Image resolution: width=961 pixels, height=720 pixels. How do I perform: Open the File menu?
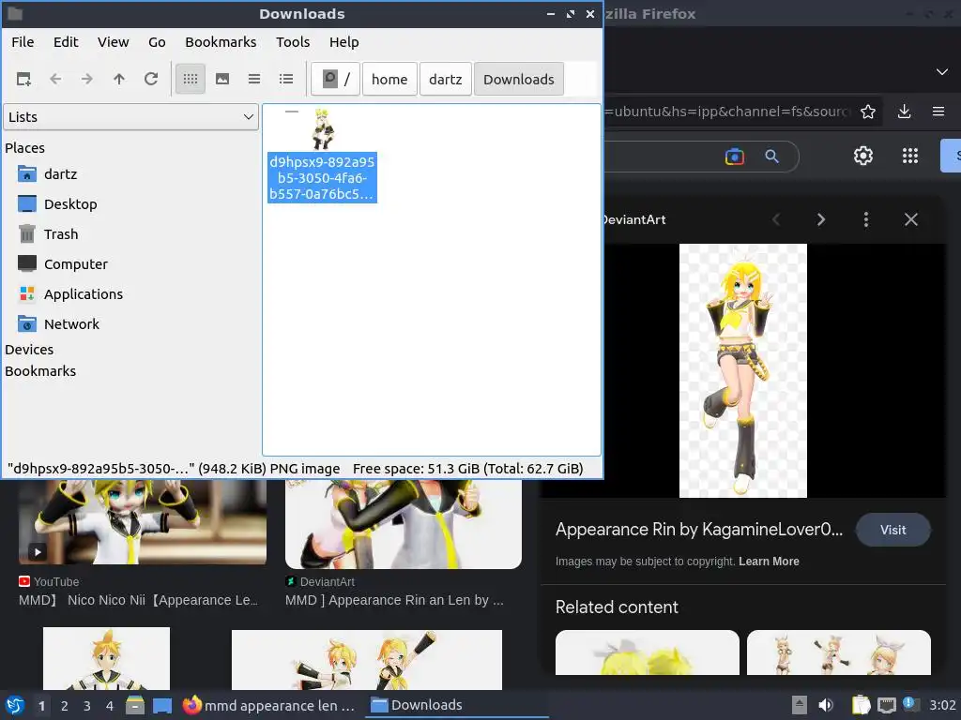click(x=23, y=42)
